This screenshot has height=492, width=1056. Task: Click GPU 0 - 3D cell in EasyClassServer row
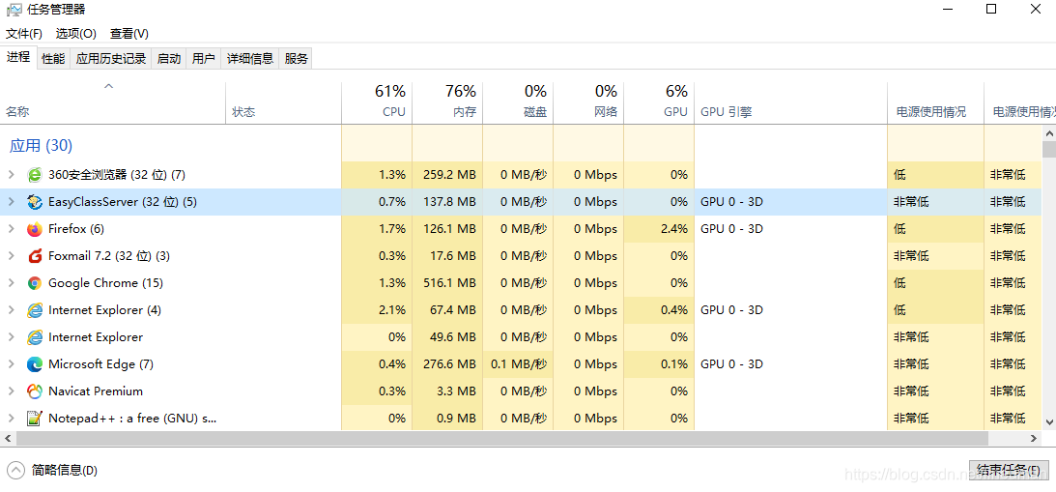point(790,202)
